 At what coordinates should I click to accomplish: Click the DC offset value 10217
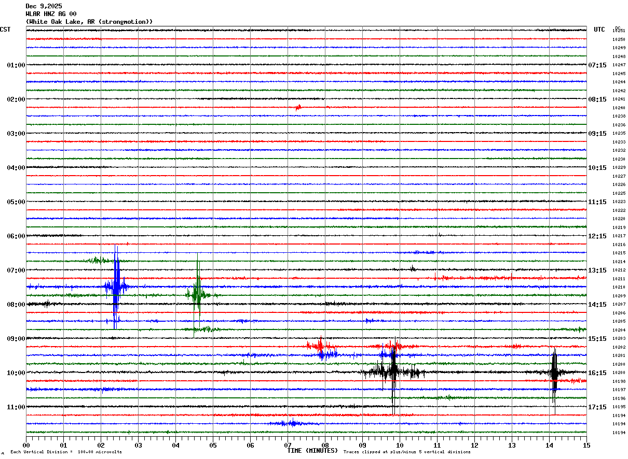[x=619, y=236]
